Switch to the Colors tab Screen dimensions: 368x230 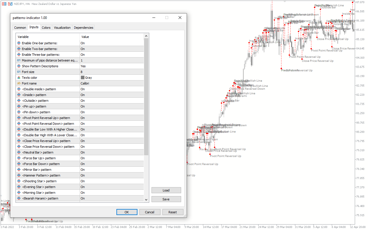(x=46, y=28)
